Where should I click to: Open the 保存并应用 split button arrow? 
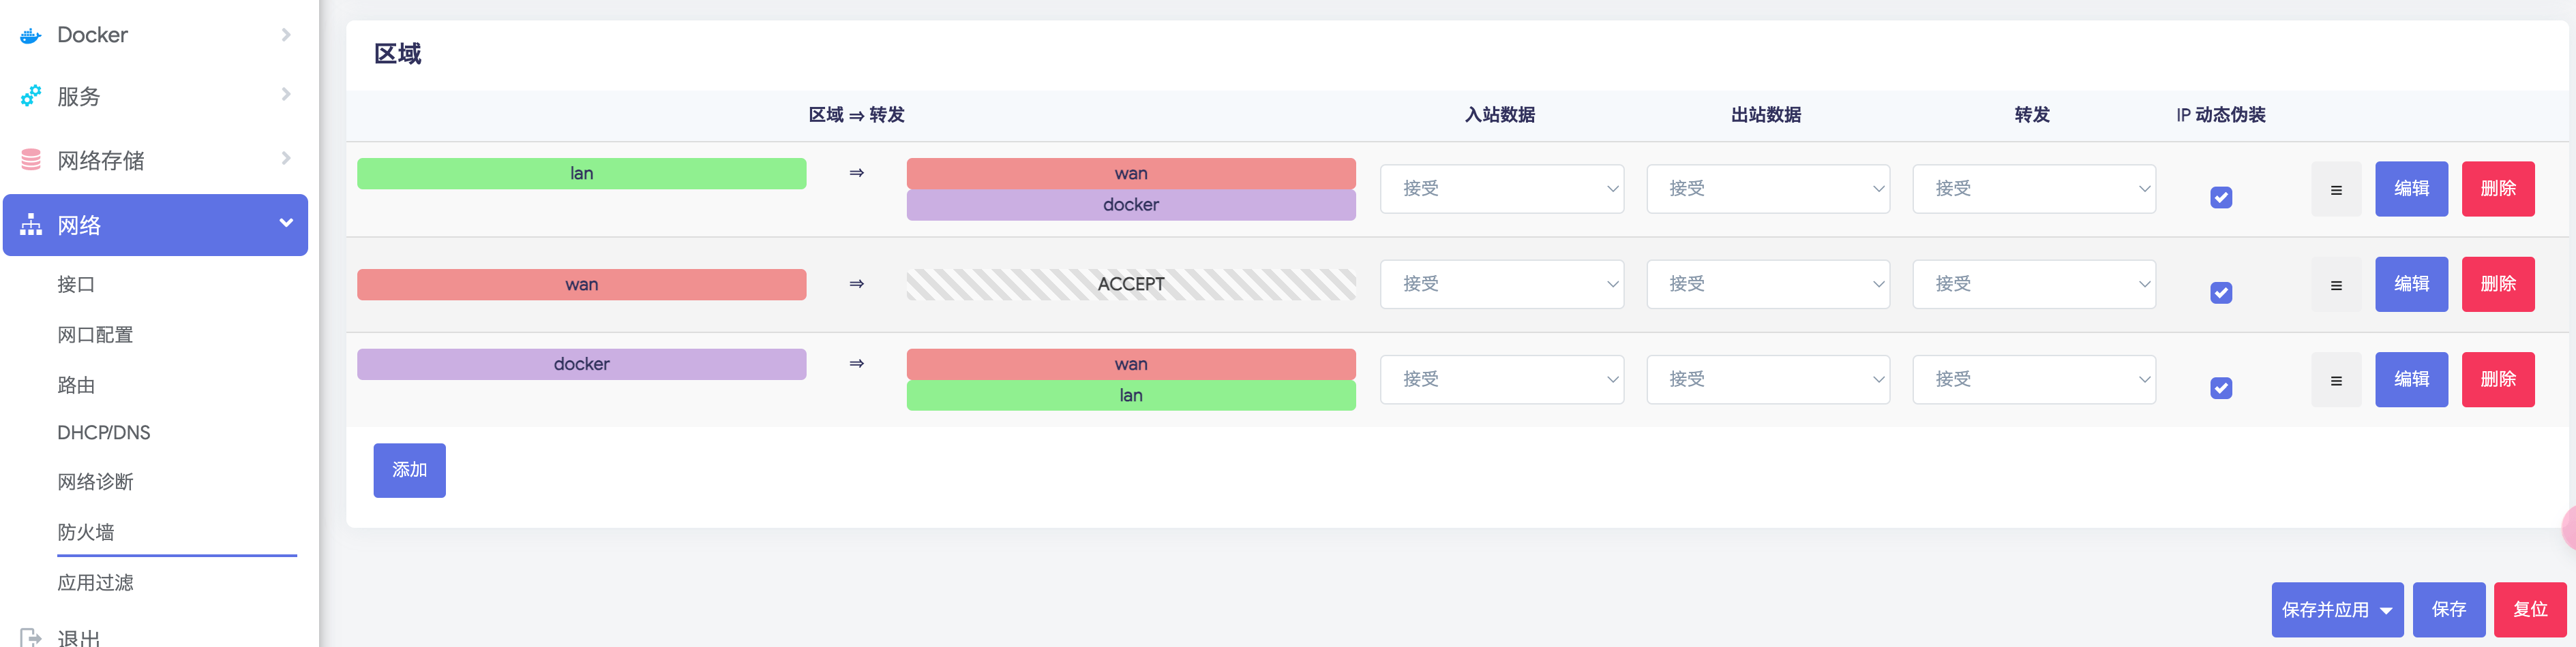click(2386, 610)
